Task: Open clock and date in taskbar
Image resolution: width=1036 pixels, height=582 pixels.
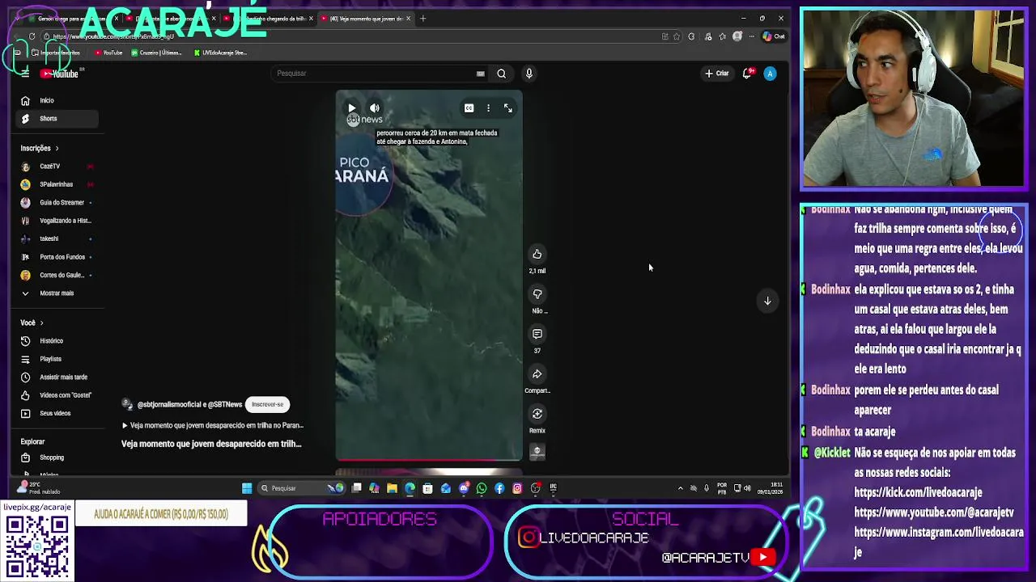Action: 770,488
